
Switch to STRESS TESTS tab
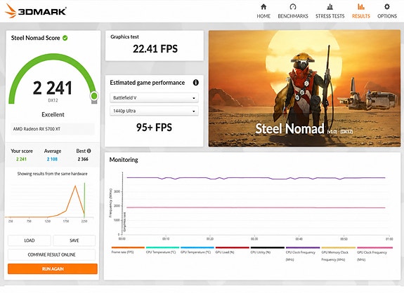point(330,16)
